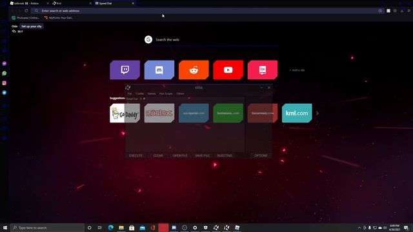The image size is (413, 232).
Task: Add a new script tab in Krnl
Action: tap(144, 99)
